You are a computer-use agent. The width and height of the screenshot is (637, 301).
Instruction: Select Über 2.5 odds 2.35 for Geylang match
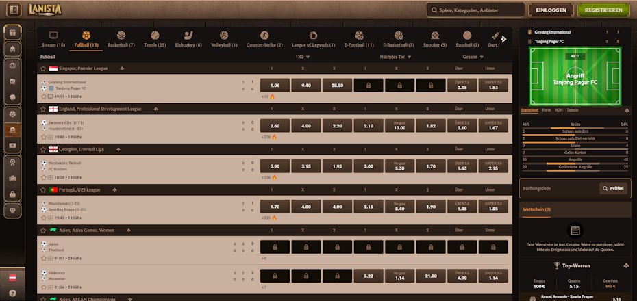tap(462, 86)
